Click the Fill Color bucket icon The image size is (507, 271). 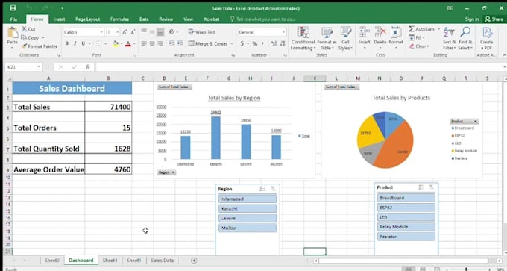coord(116,43)
